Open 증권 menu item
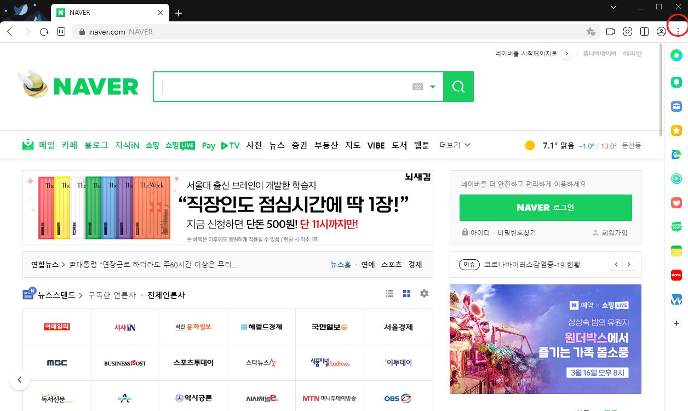Screen dimensions: 688x411 point(299,145)
